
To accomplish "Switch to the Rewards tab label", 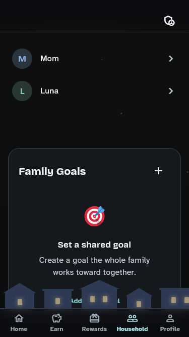I will (94, 329).
